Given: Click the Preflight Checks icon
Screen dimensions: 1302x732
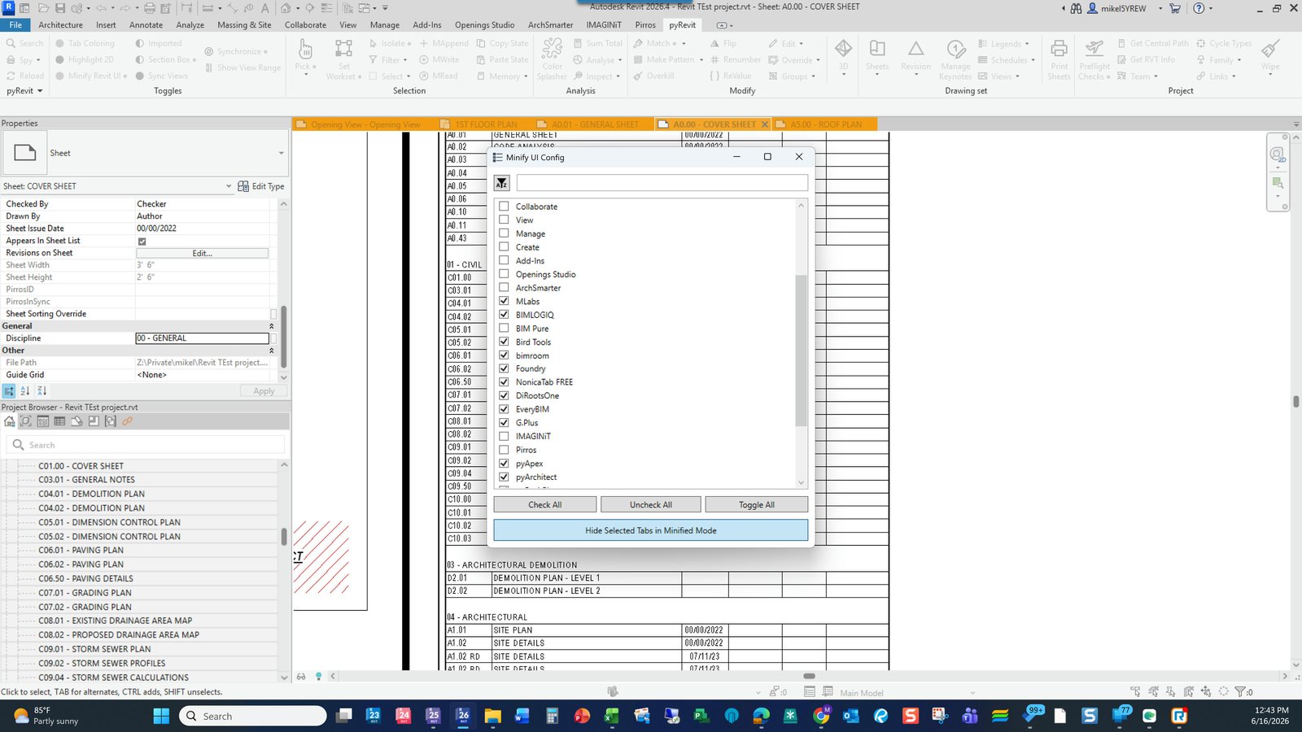Looking at the screenshot, I should 1094,49.
